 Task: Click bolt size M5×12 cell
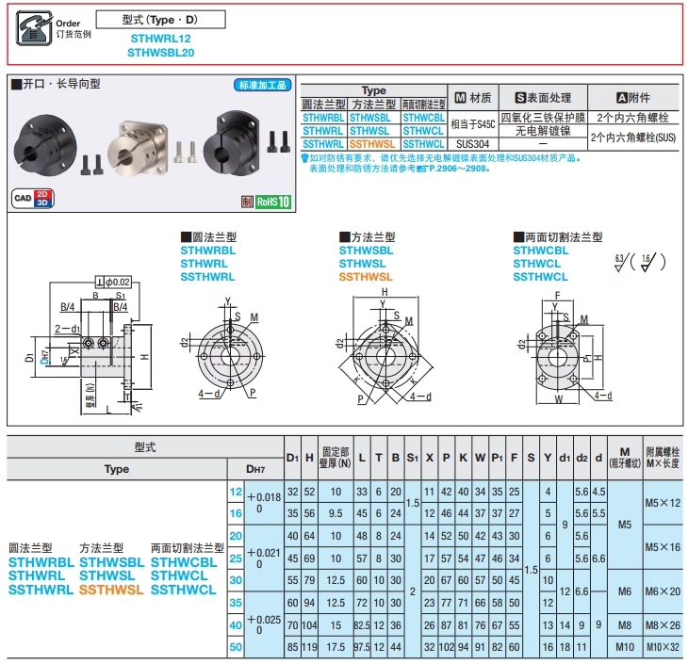[x=663, y=503]
